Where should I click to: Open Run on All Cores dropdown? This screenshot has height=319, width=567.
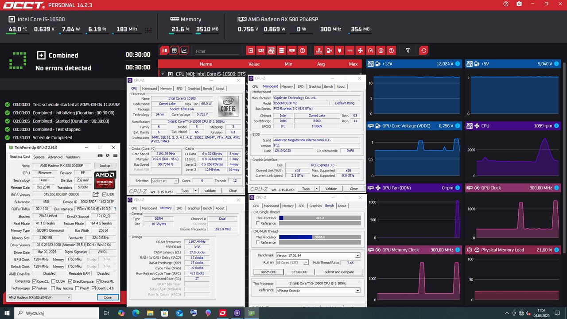point(292,263)
